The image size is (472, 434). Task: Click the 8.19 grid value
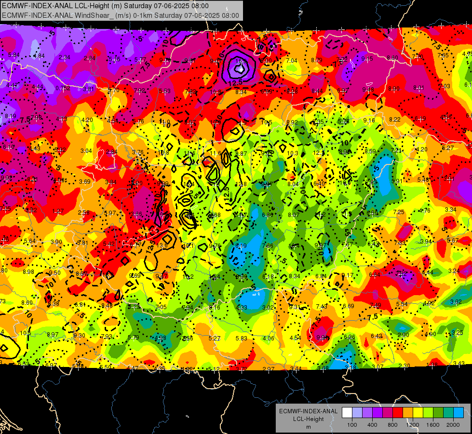[x=11, y=116]
